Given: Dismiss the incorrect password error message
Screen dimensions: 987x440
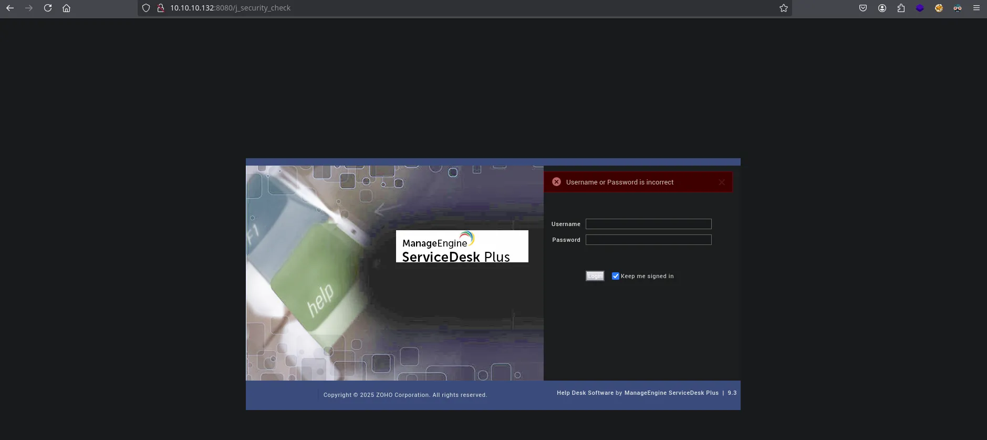Looking at the screenshot, I should click(x=722, y=182).
